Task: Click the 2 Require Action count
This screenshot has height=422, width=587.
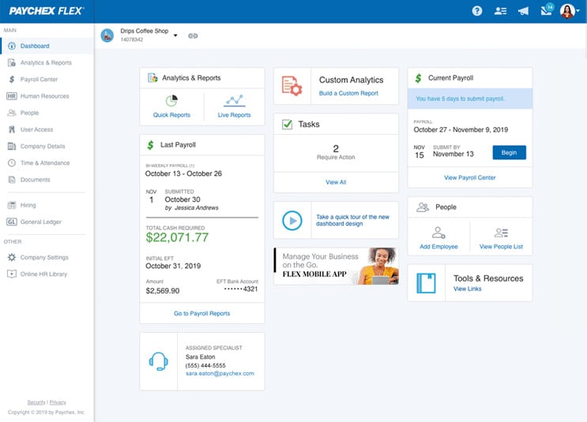Action: pos(336,152)
